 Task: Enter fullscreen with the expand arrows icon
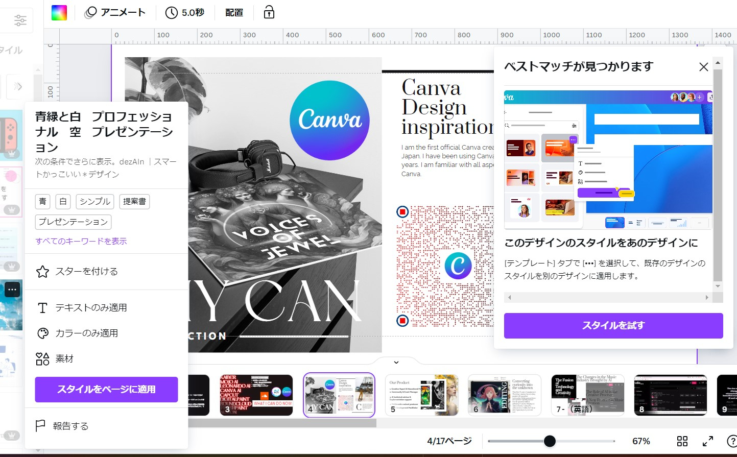pos(707,441)
